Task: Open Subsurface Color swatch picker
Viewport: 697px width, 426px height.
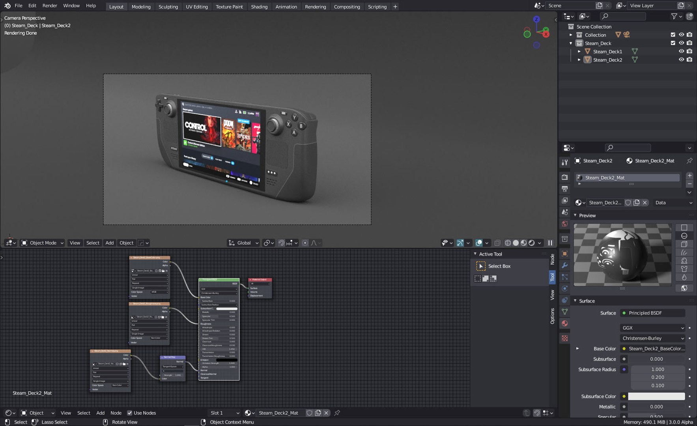Action: coord(656,396)
